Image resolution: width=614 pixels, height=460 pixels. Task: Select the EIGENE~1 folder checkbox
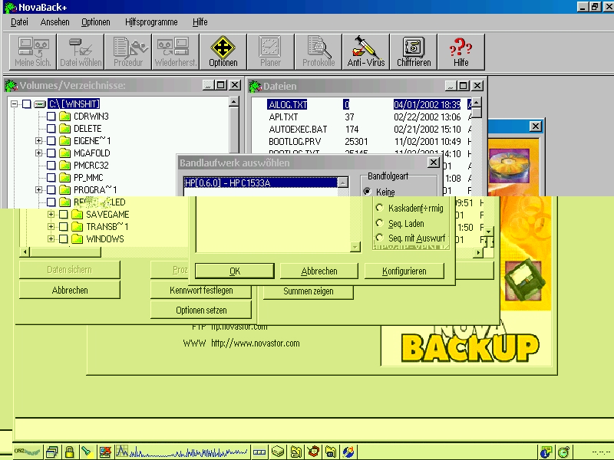click(x=51, y=141)
